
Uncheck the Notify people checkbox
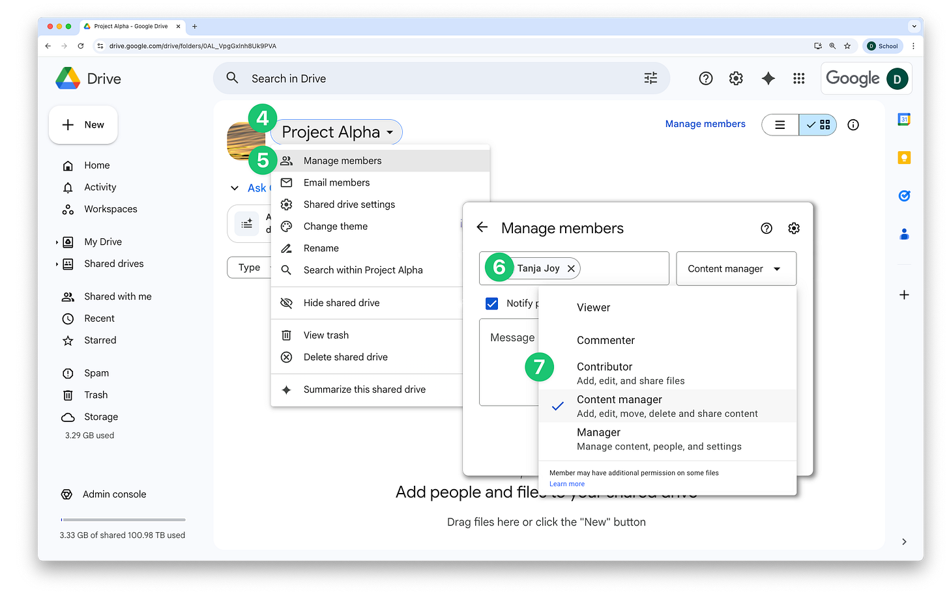click(x=492, y=303)
